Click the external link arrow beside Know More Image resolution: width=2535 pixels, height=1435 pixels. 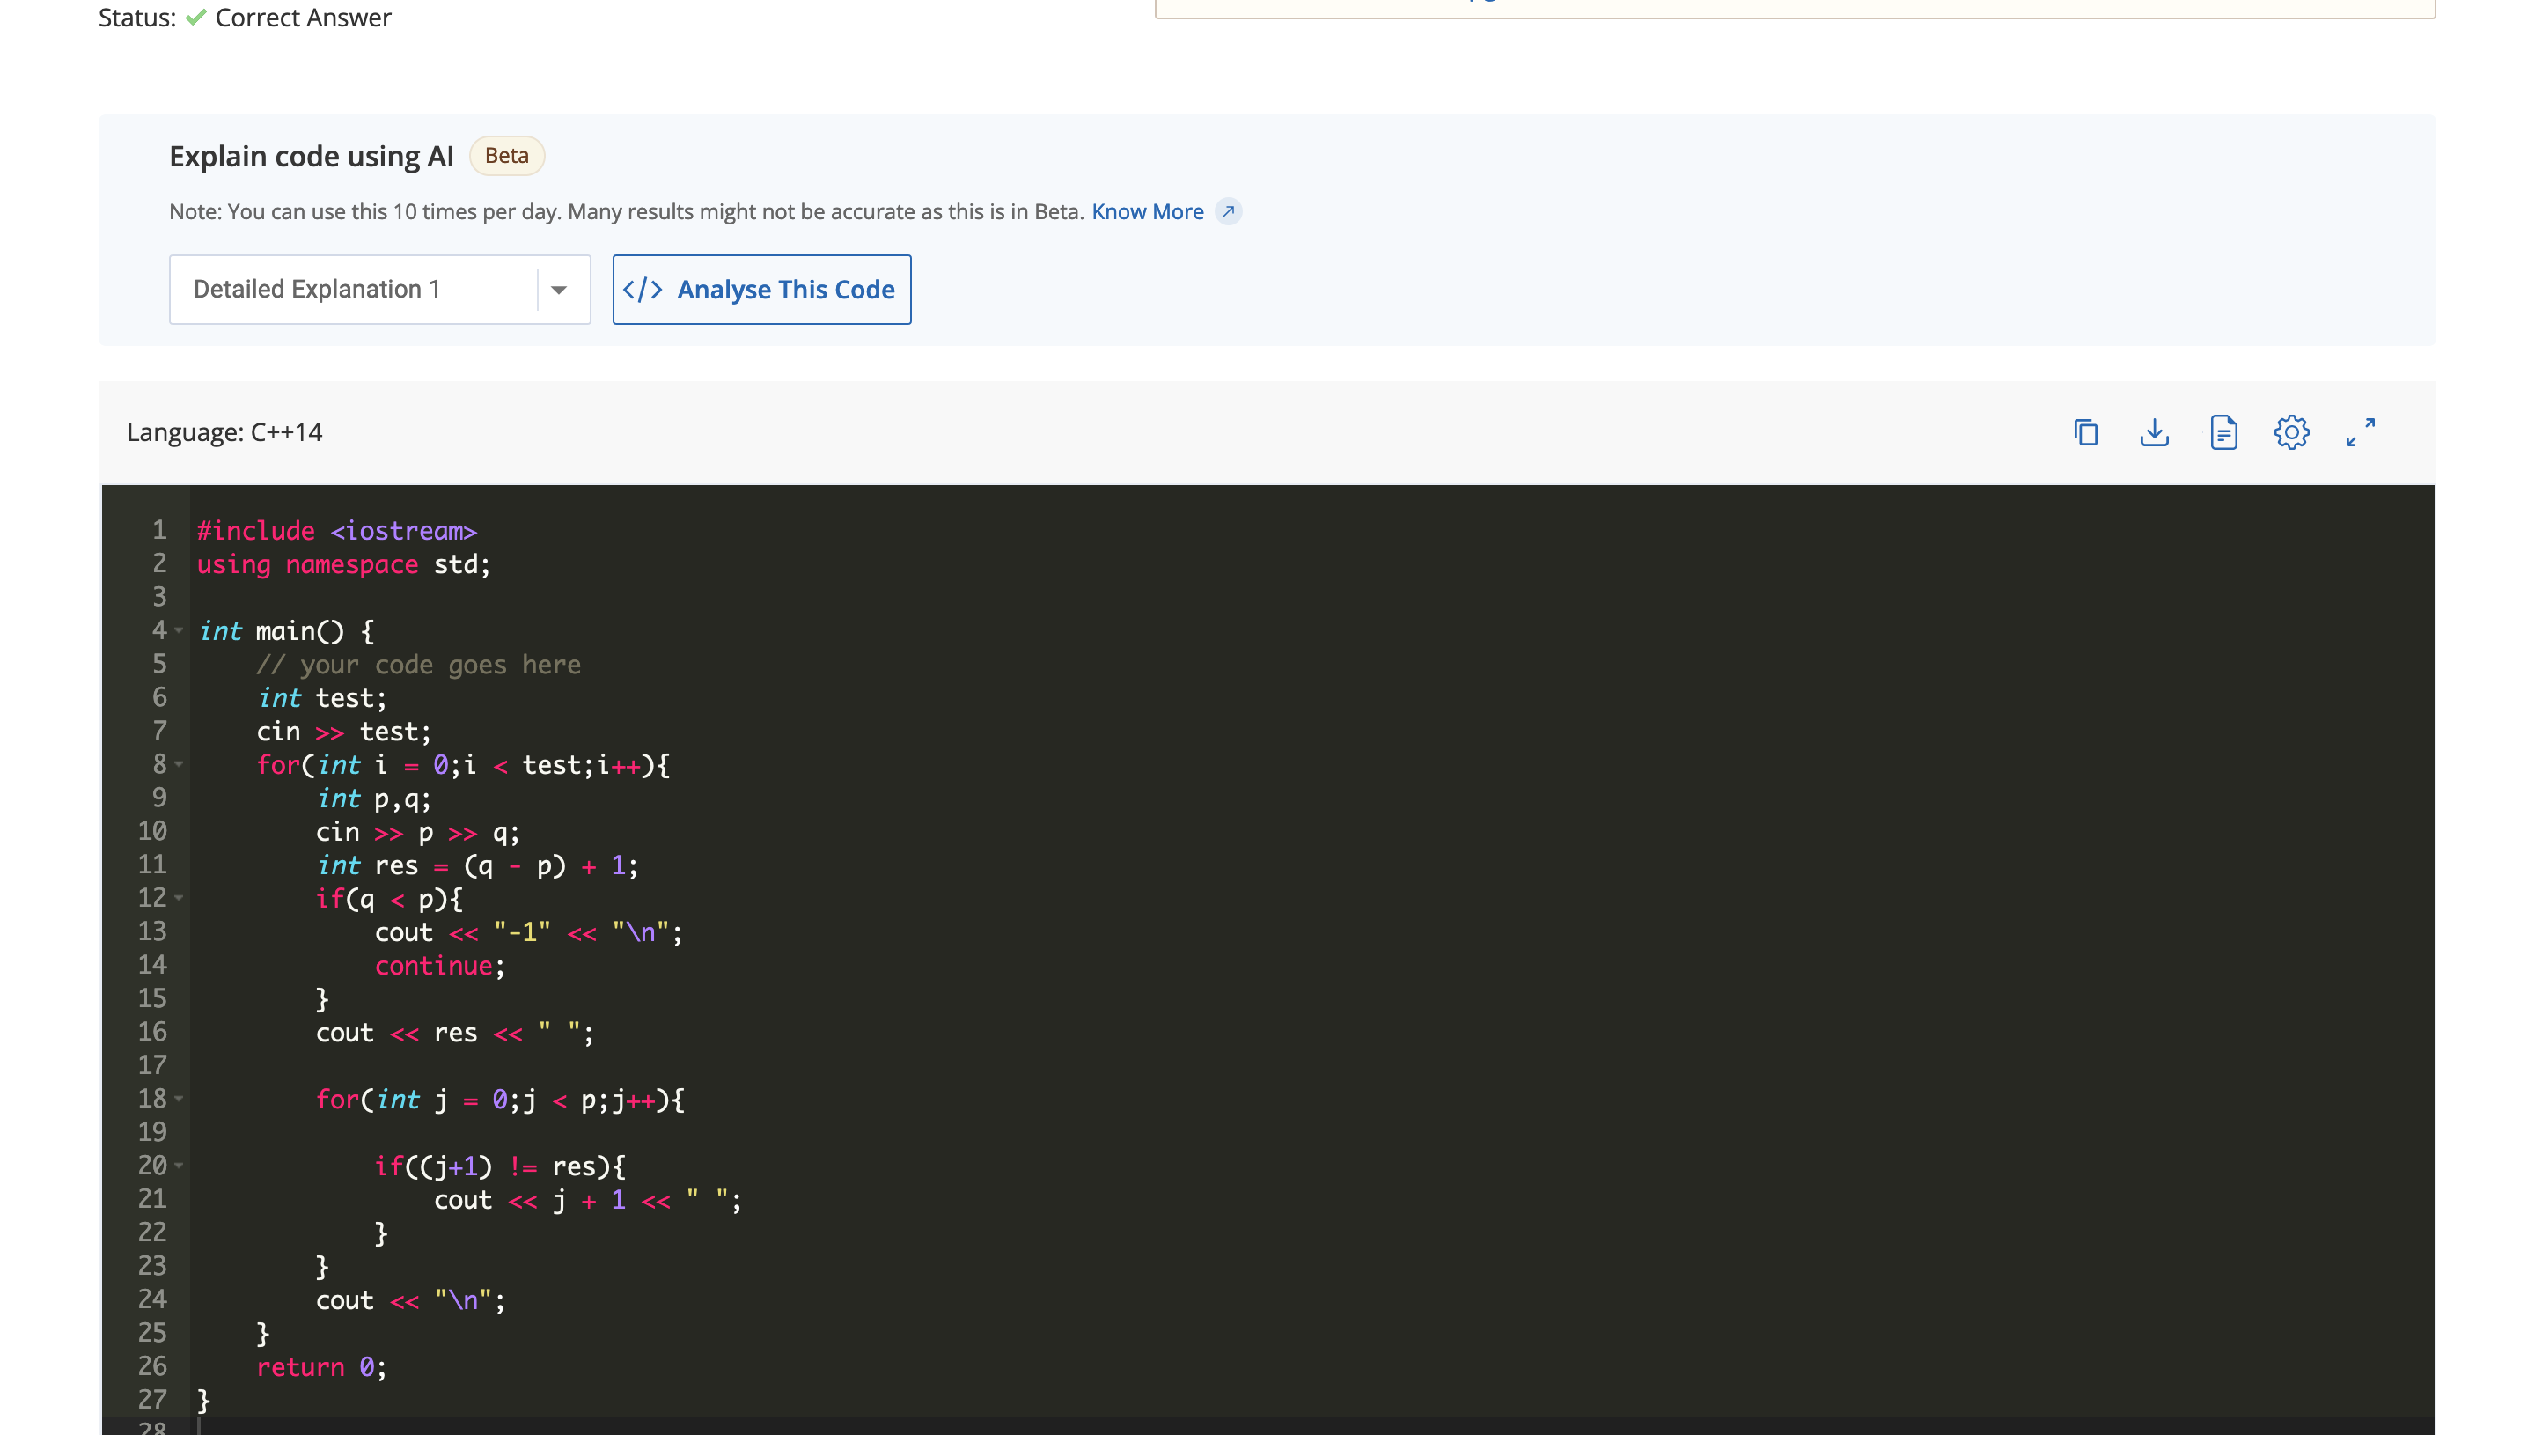(x=1229, y=211)
